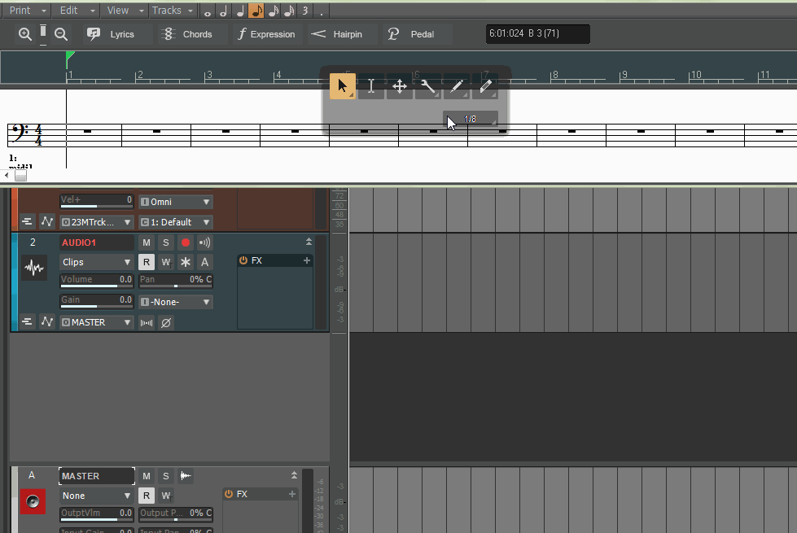Select the whole note duration

(208, 11)
